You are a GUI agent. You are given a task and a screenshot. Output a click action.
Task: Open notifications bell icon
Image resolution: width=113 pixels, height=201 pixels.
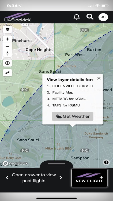coord(77,17)
